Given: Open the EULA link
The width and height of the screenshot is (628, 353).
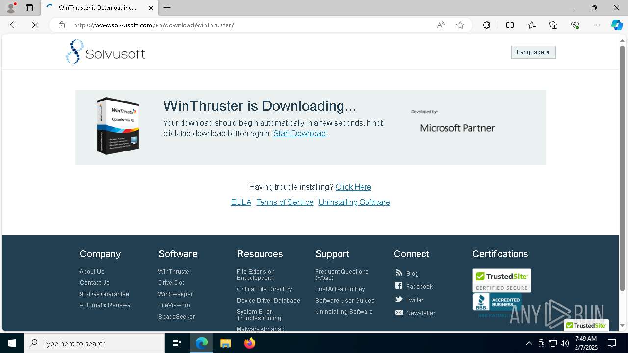Looking at the screenshot, I should pos(241,202).
